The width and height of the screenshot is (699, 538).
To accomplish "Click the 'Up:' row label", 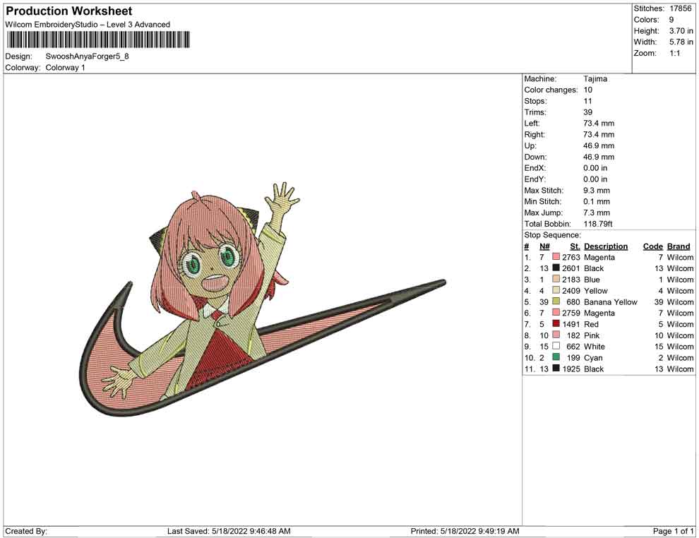I will pyautogui.click(x=530, y=145).
